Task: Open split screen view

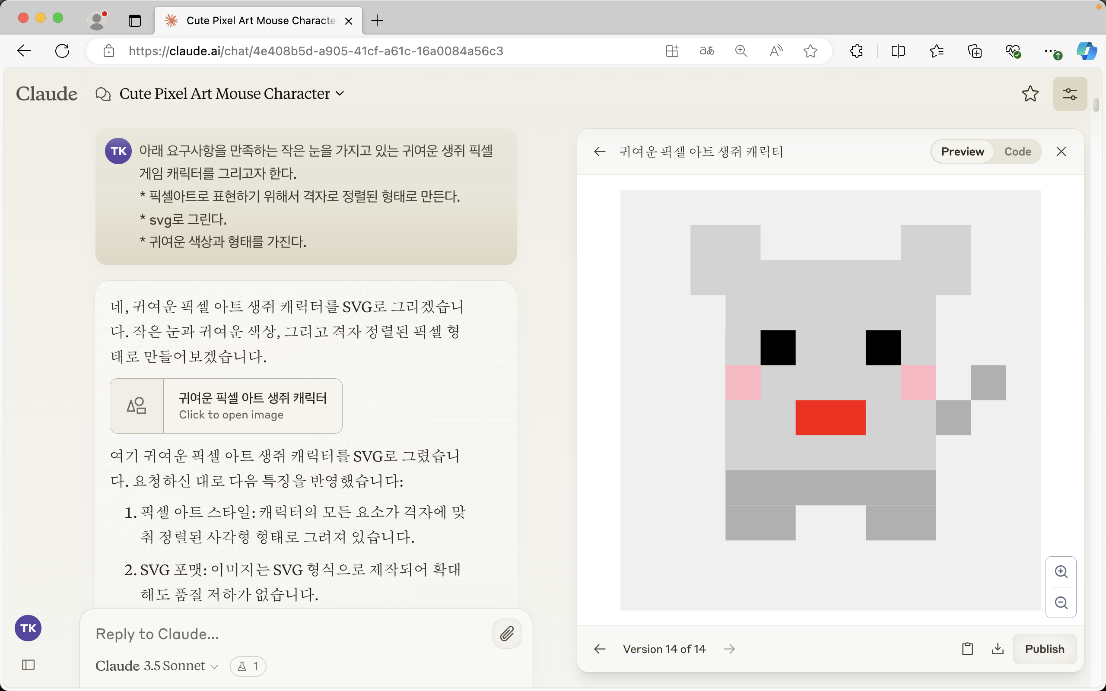Action: pyautogui.click(x=898, y=51)
